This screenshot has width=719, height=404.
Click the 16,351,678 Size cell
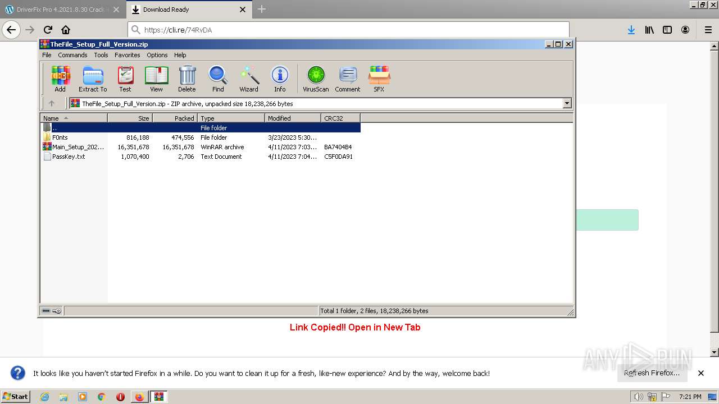point(134,147)
